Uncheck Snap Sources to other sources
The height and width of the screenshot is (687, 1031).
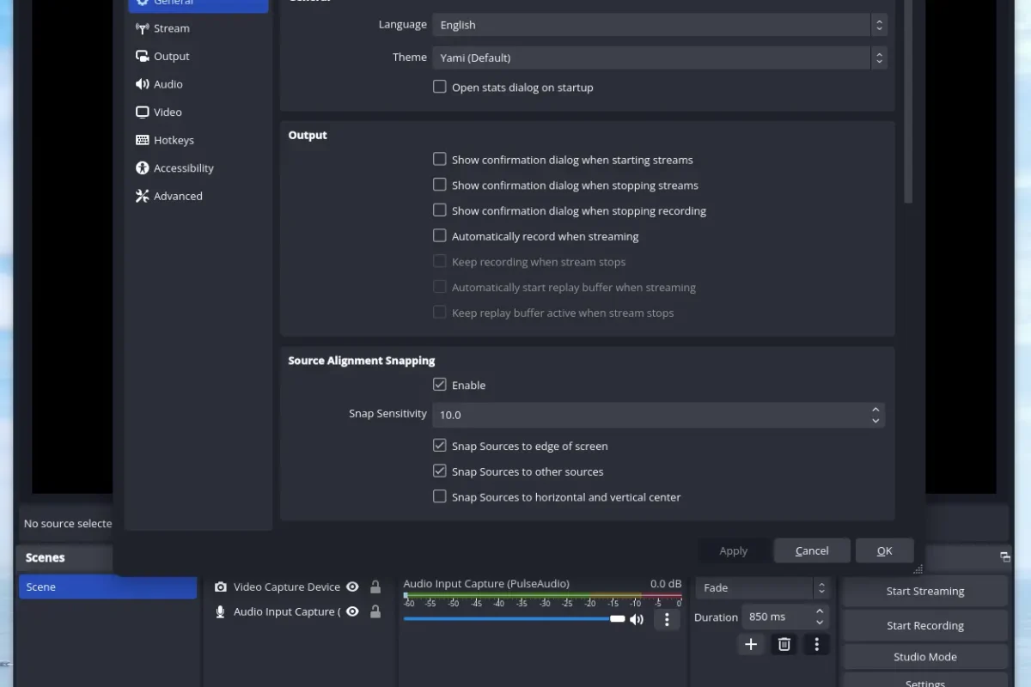pyautogui.click(x=440, y=471)
